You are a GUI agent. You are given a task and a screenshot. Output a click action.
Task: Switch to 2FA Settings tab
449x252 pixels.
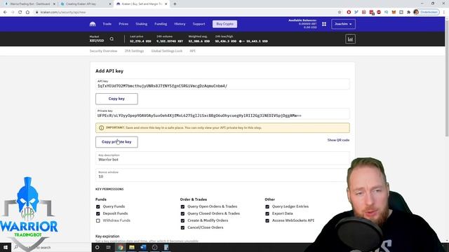pyautogui.click(x=134, y=51)
